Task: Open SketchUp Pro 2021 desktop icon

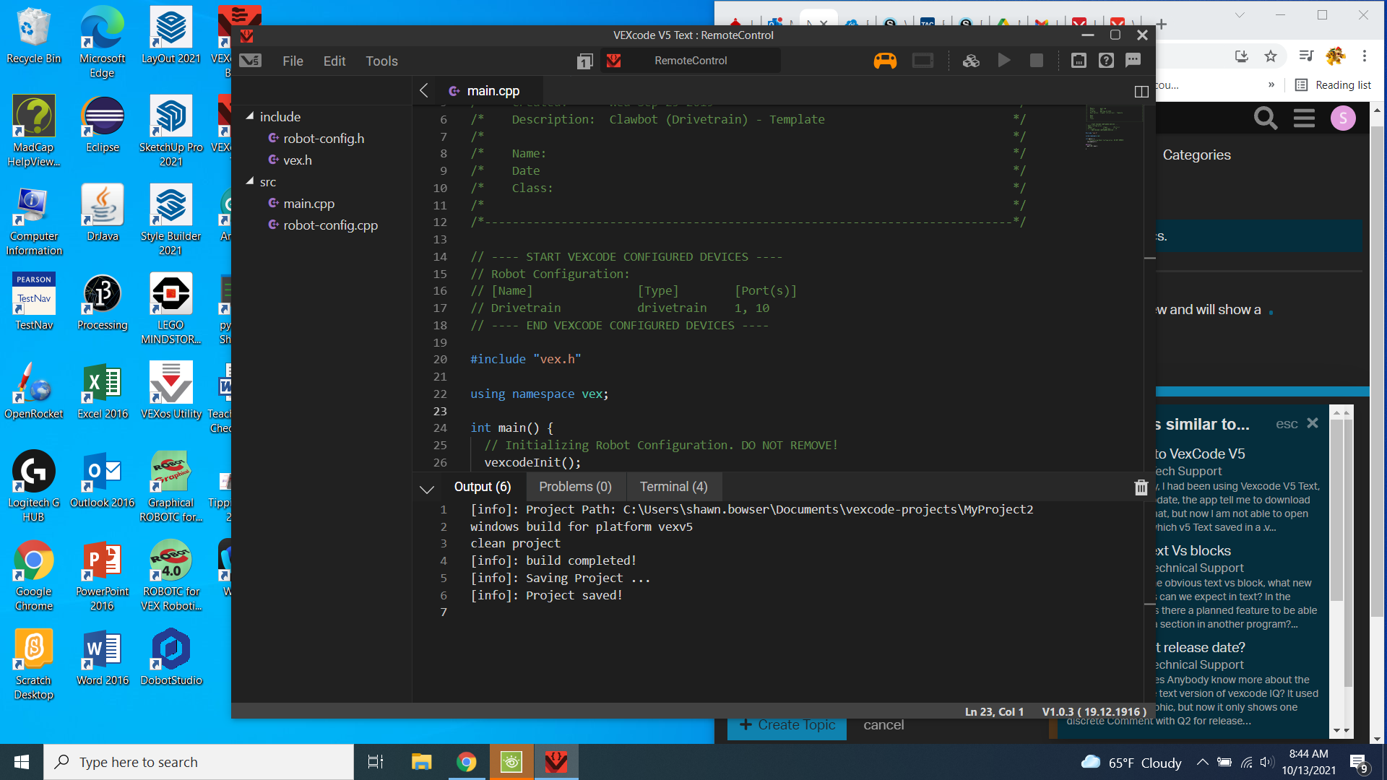Action: point(170,131)
